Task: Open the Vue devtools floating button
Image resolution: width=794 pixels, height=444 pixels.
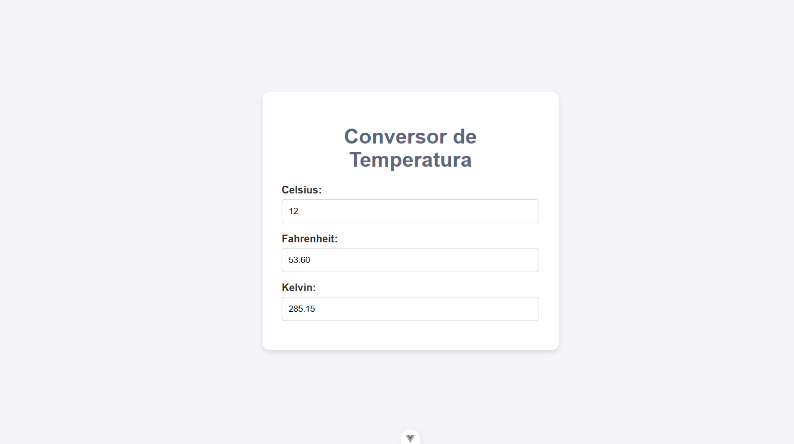Action: point(410,437)
